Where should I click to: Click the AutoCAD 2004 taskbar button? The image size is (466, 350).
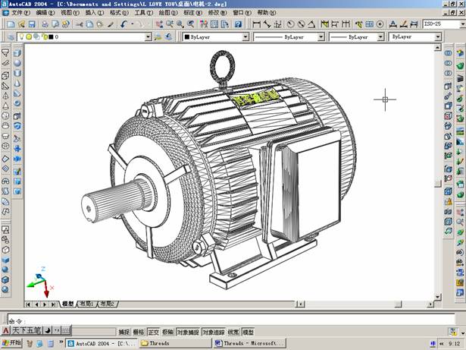[102, 343]
